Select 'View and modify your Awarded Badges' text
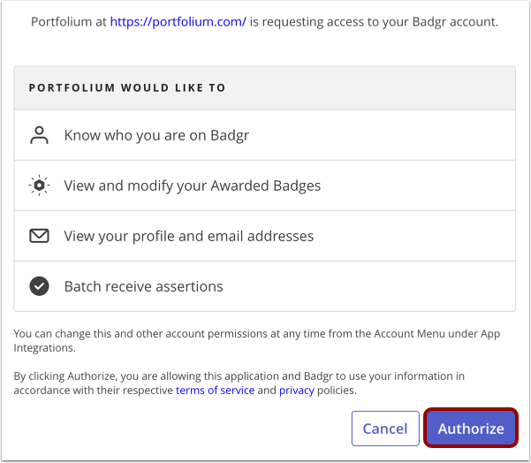 point(193,186)
